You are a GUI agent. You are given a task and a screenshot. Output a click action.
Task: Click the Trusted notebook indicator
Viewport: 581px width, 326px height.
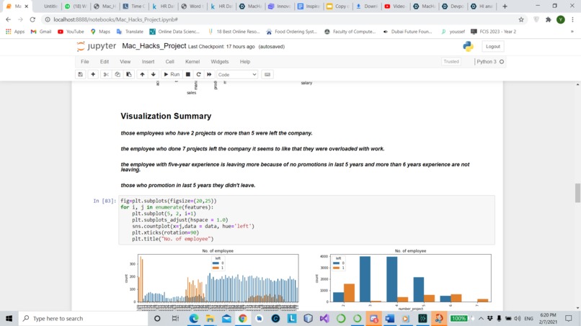point(451,61)
